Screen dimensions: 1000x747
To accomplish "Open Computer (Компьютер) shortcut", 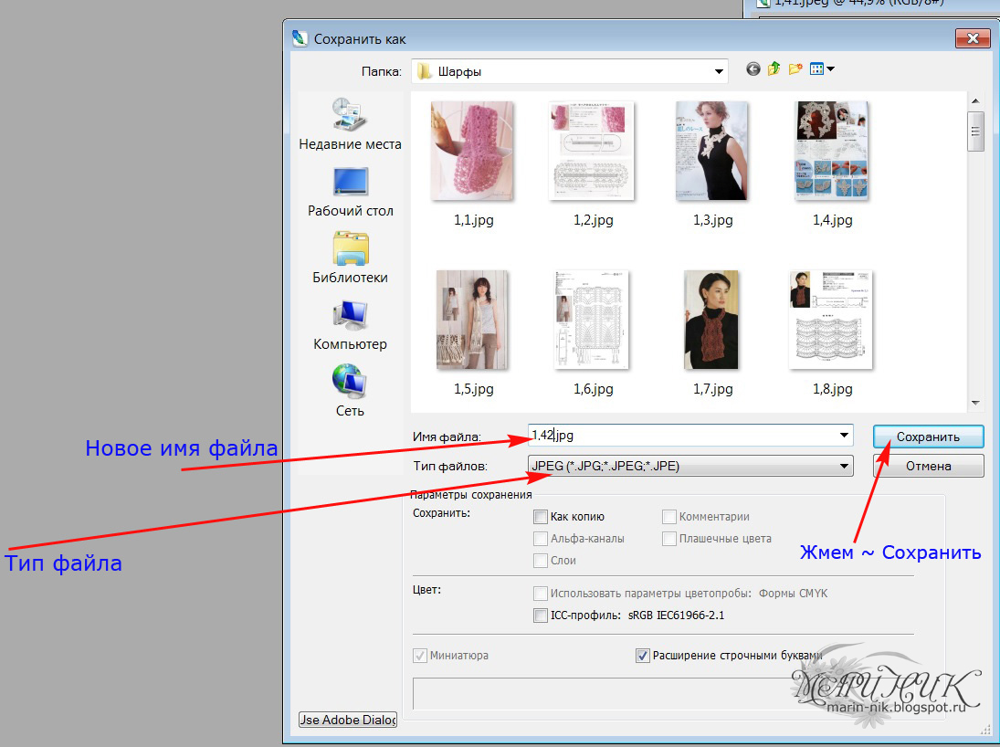I will (x=350, y=325).
